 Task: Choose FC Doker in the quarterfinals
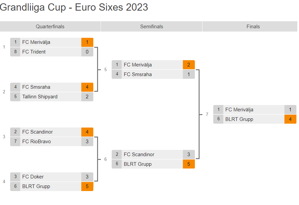(33, 177)
